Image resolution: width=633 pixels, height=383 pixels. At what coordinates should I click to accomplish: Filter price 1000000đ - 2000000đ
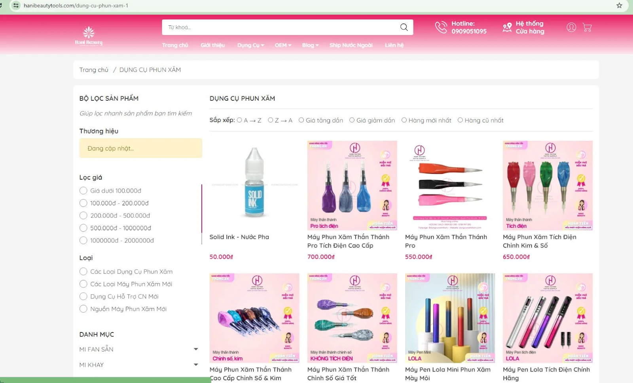point(83,240)
